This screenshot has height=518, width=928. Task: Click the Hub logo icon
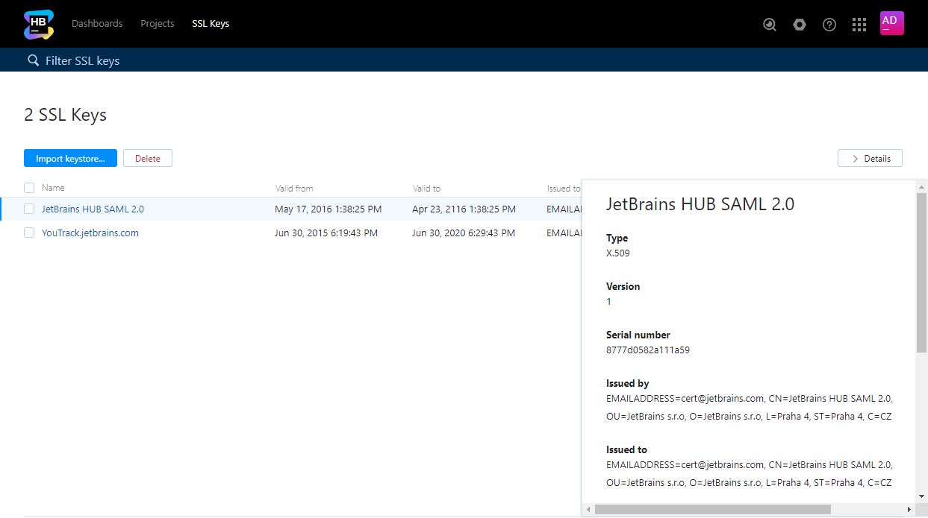click(38, 24)
